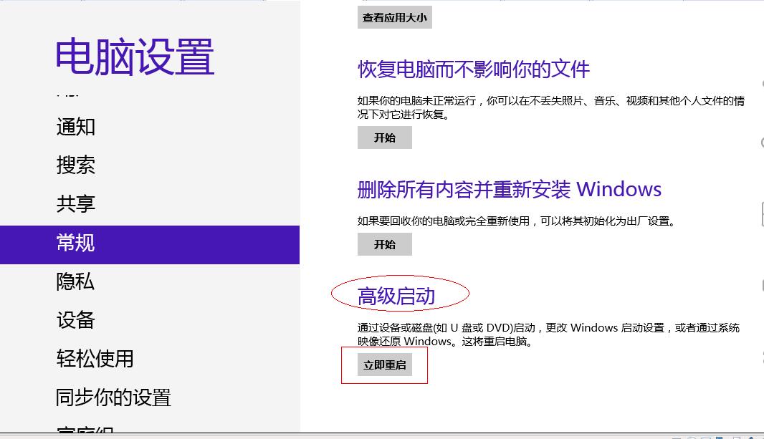Select 共享 in the sidebar
764x439 pixels.
click(x=75, y=204)
